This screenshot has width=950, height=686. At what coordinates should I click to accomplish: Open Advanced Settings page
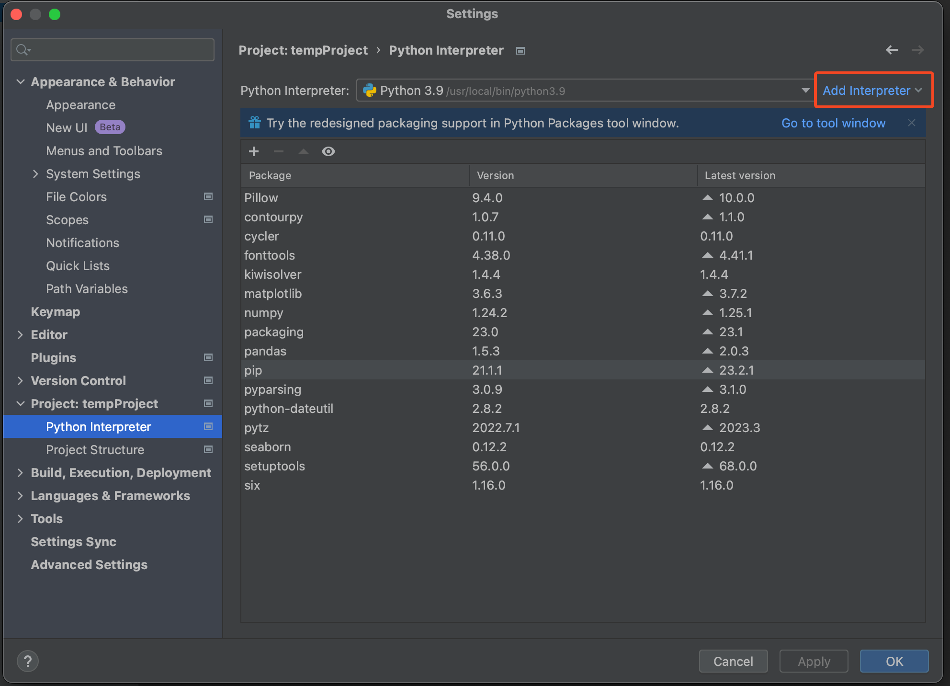pos(89,565)
